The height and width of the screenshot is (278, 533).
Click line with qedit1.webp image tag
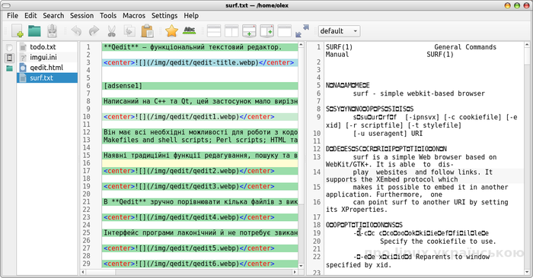tap(199, 117)
